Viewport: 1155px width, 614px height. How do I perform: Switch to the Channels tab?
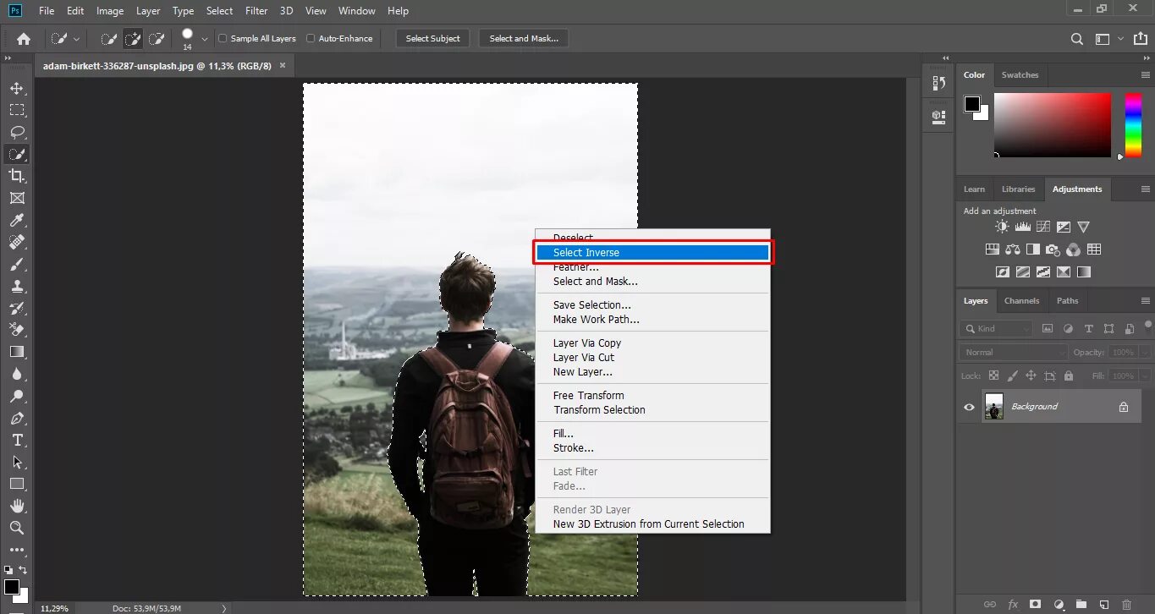point(1021,300)
